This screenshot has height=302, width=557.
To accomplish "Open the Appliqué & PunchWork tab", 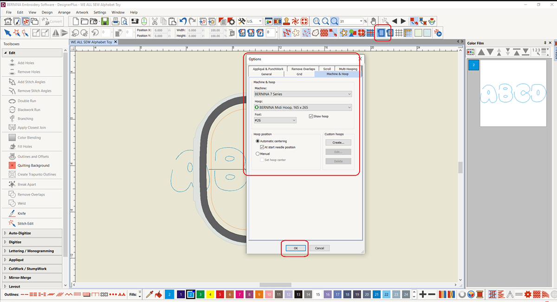I will tap(268, 69).
